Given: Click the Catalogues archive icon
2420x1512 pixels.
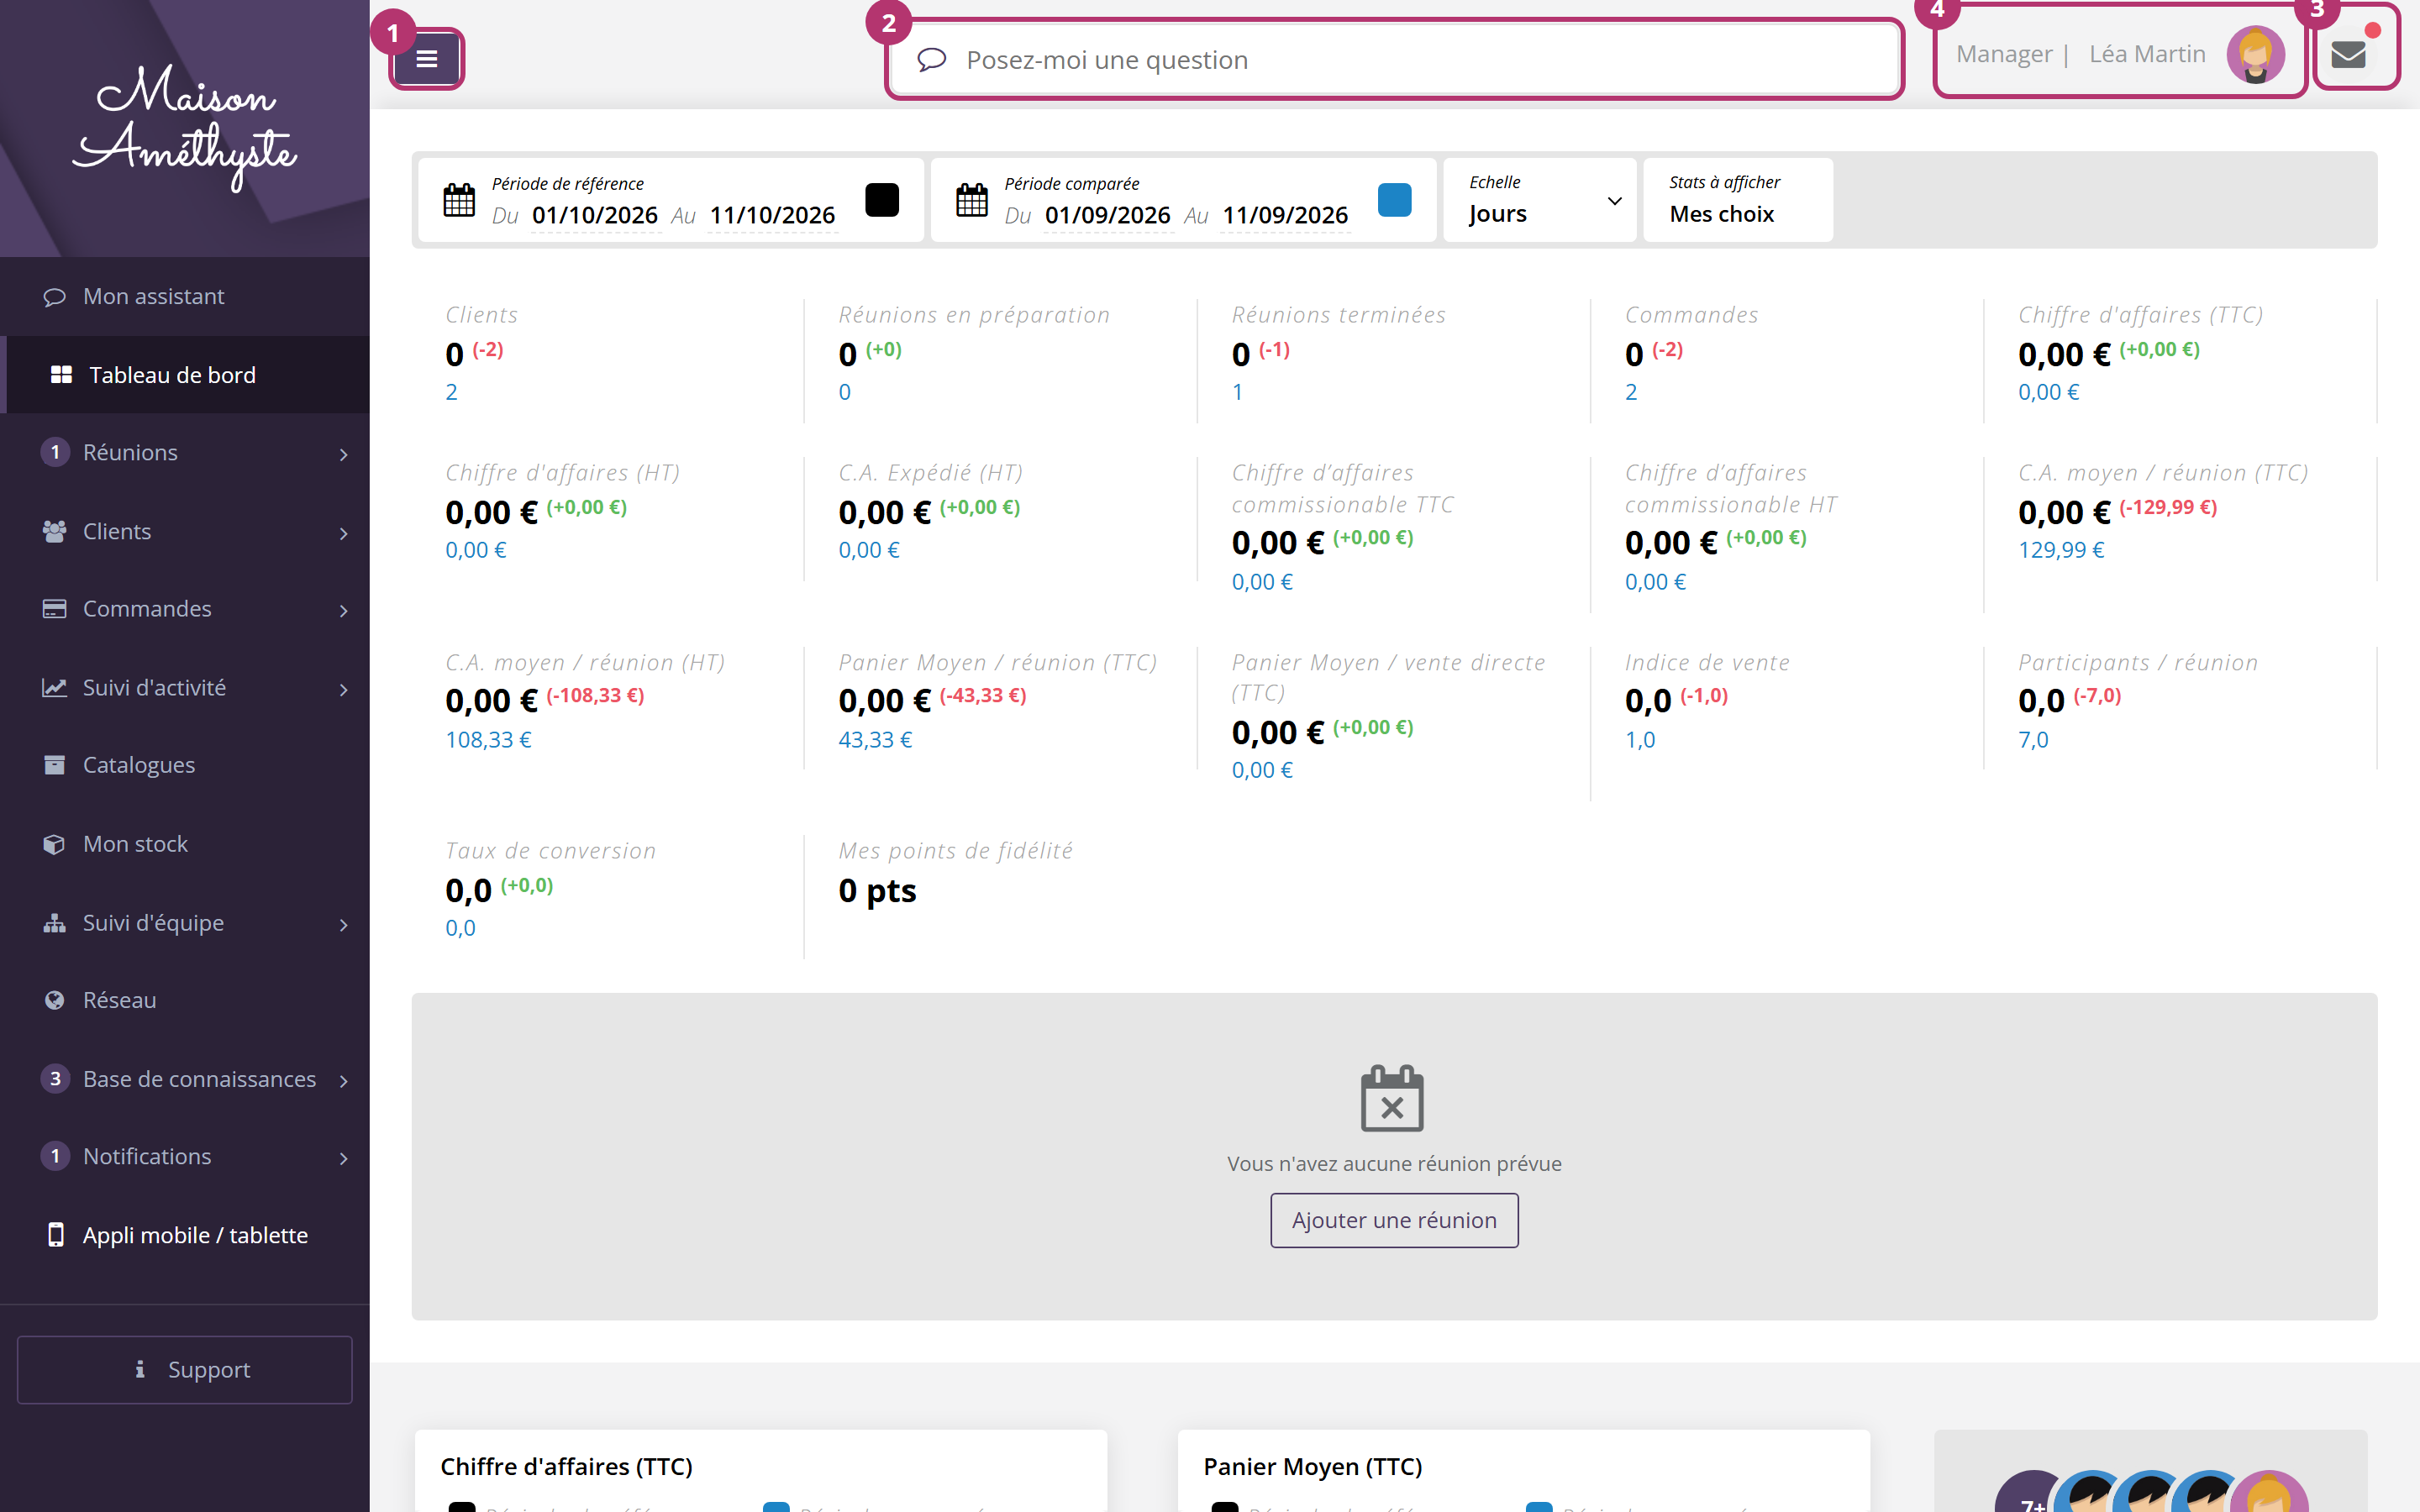Looking at the screenshot, I should pos(55,765).
